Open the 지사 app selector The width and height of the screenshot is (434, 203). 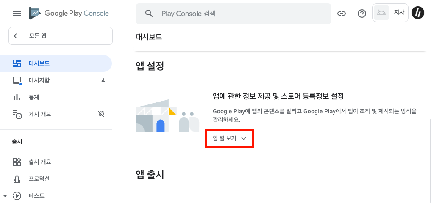point(390,13)
